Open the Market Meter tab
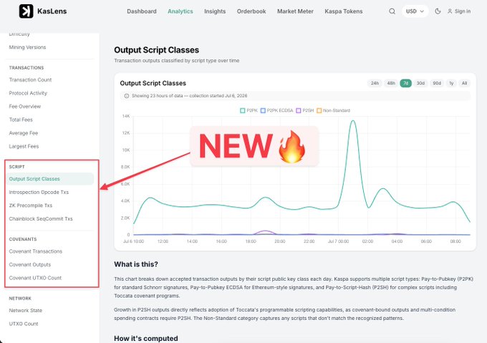Viewport: 487px width, 343px height. pos(295,11)
